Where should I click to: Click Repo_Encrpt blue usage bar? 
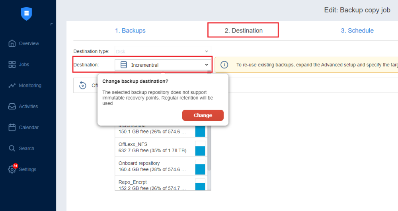(200, 185)
